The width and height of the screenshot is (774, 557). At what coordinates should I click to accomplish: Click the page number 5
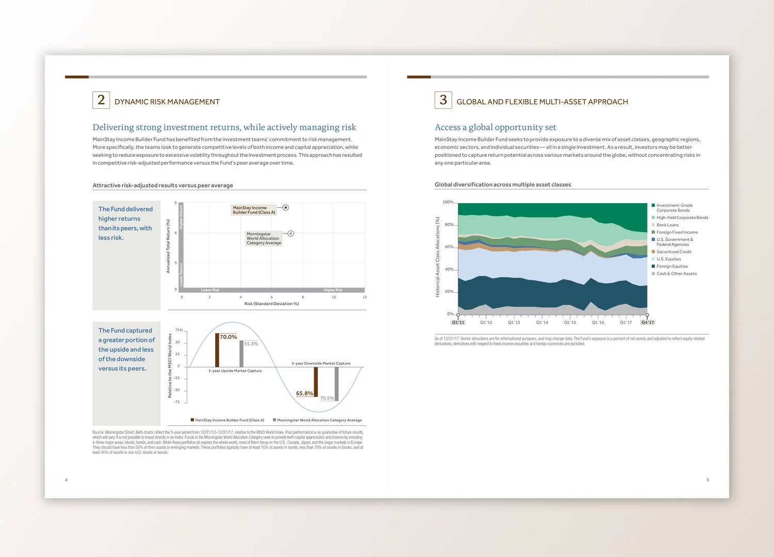tap(707, 480)
